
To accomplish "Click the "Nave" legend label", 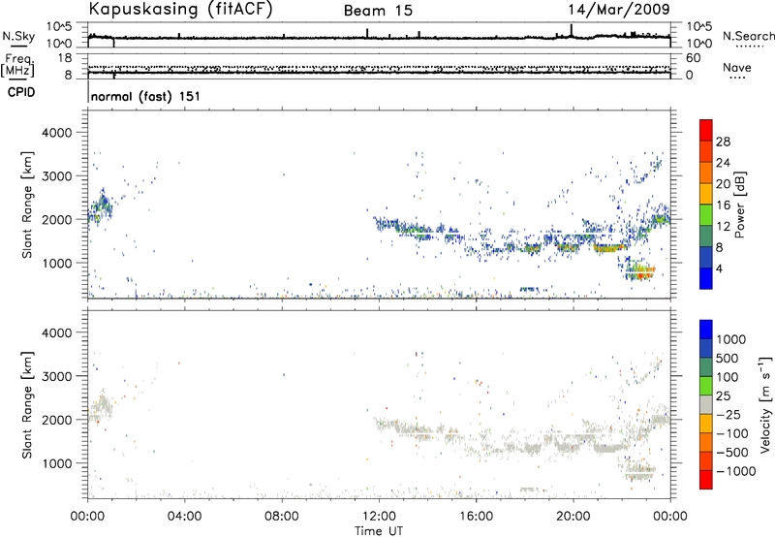I will point(737,68).
